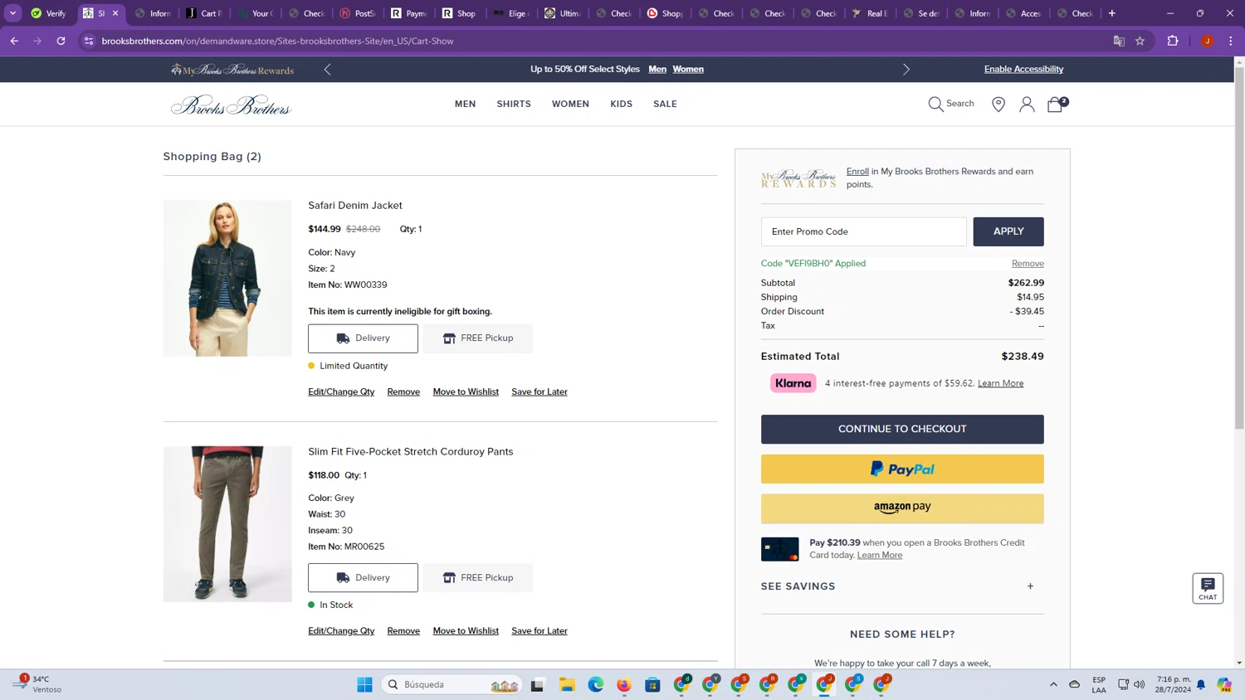Open the KIDS navigation menu
This screenshot has height=700, width=1245.
[621, 104]
